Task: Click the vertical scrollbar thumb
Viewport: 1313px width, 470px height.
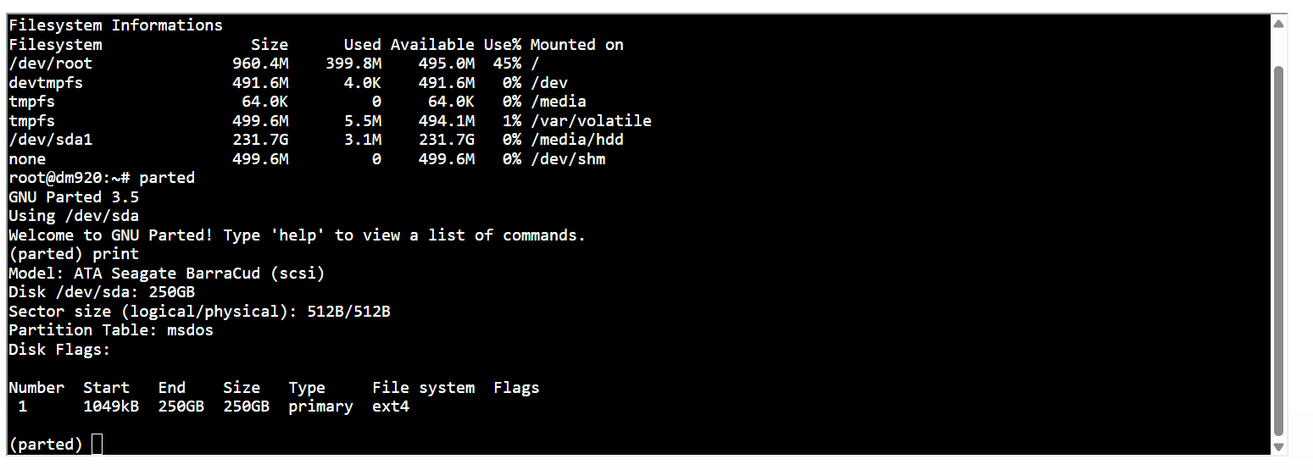Action: tap(1279, 251)
